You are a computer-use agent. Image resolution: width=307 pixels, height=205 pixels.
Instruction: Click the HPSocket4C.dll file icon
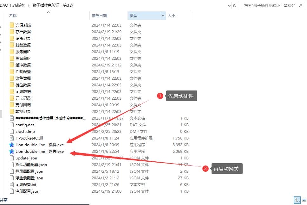tap(12, 138)
